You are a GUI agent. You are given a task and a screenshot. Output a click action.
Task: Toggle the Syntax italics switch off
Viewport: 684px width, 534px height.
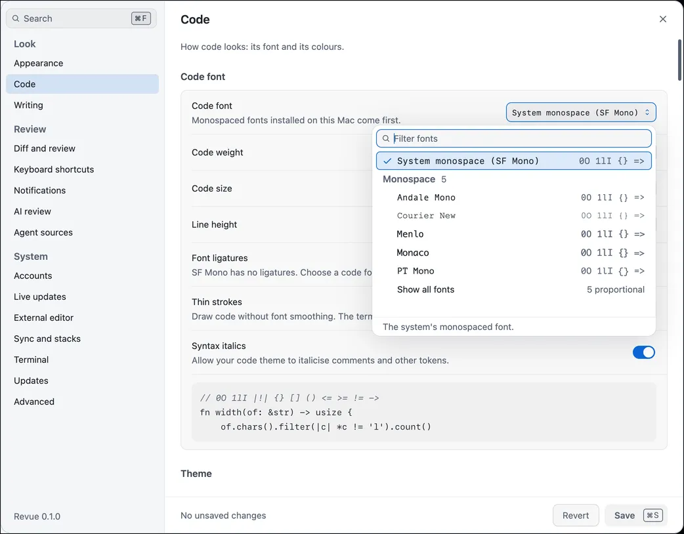pos(643,352)
